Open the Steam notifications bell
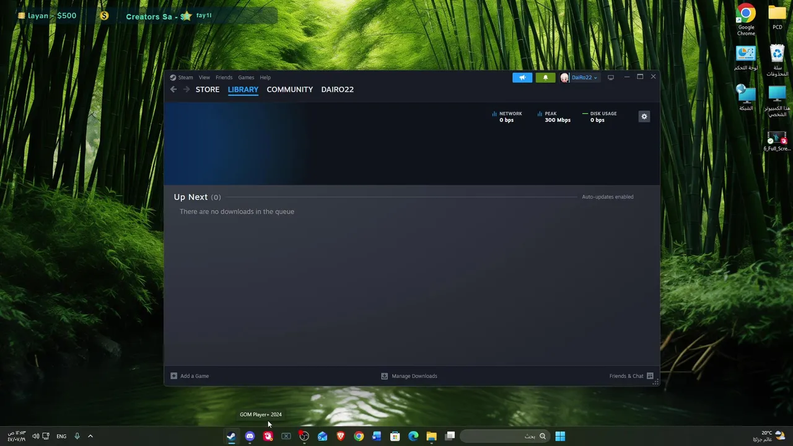The height and width of the screenshot is (446, 793). (545, 77)
